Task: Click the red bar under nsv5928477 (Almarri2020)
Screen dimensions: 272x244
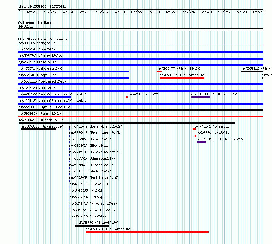Action: click(x=159, y=72)
